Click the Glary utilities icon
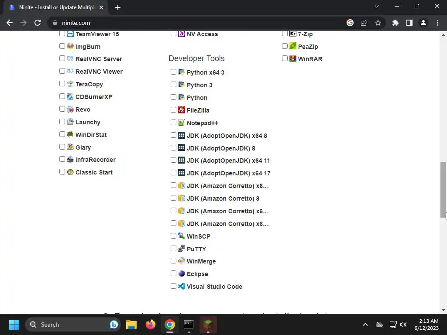Screen dimensions: 447x335 pyautogui.click(x=70, y=147)
